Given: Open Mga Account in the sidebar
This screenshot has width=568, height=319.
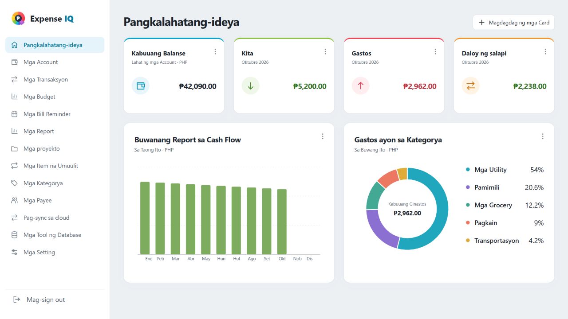Looking at the screenshot, I should pyautogui.click(x=55, y=62).
